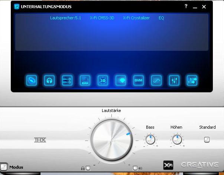
Task: Click the Höhen treble knob
Action: pos(177,140)
